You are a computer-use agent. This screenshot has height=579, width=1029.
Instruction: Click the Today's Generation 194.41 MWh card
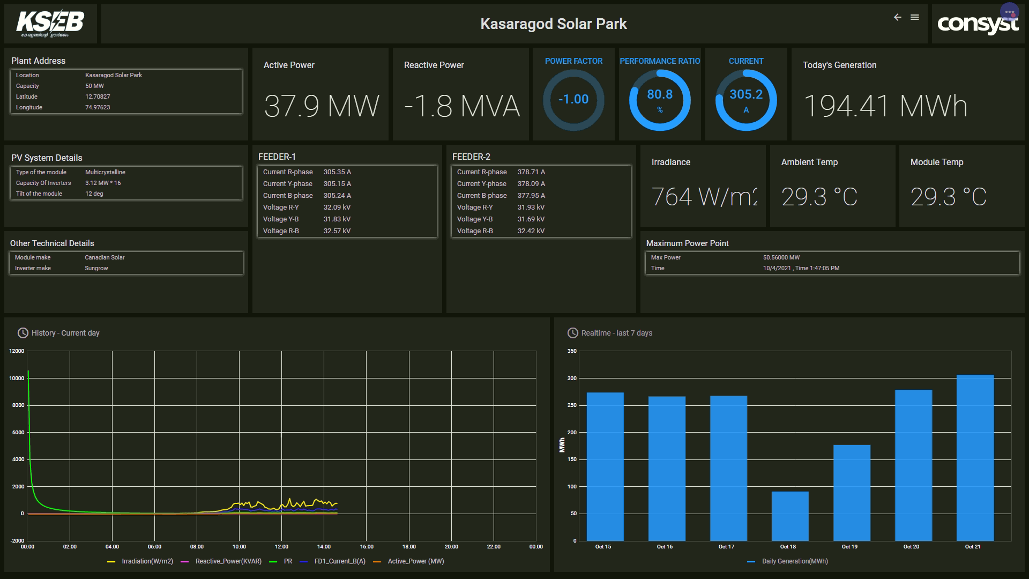coord(885,105)
